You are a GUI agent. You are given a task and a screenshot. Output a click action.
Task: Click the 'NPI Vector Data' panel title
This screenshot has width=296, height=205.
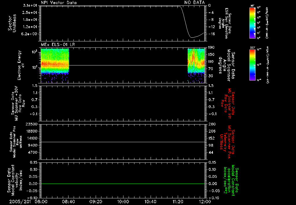59,3
